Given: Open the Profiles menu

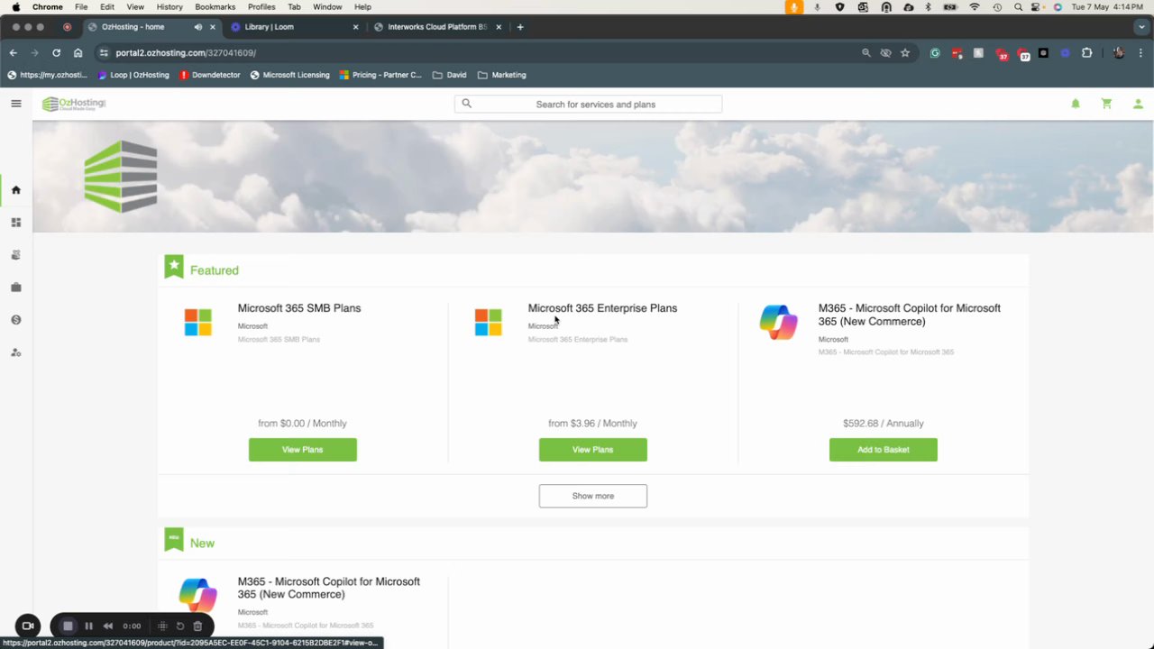Looking at the screenshot, I should [x=261, y=6].
